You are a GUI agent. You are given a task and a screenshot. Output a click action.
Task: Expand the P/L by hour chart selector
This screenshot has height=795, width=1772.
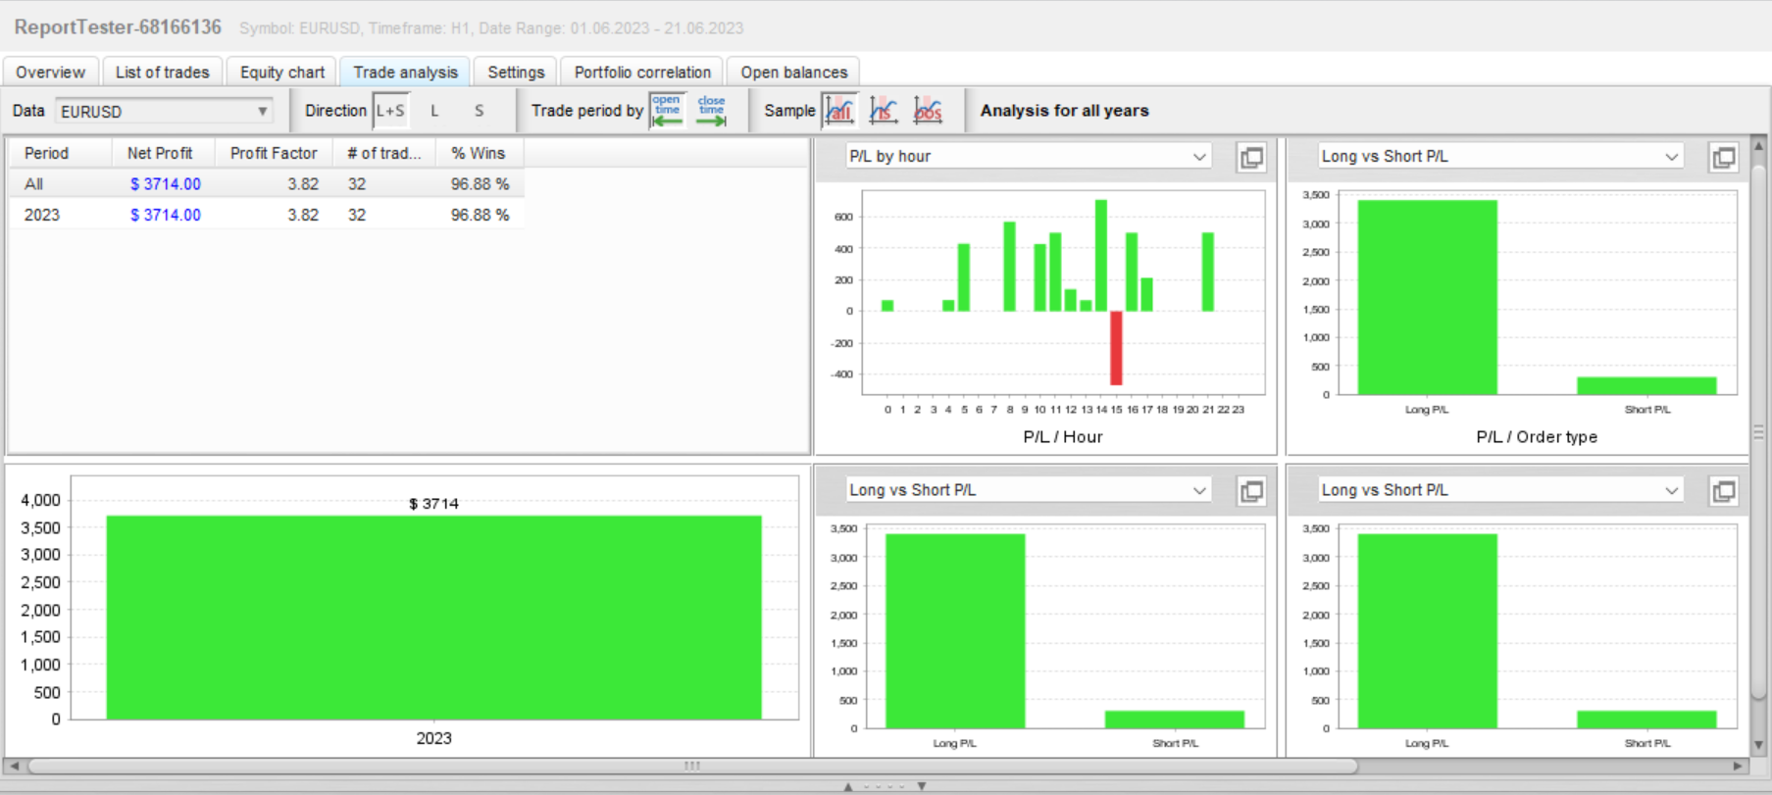[1028, 157]
